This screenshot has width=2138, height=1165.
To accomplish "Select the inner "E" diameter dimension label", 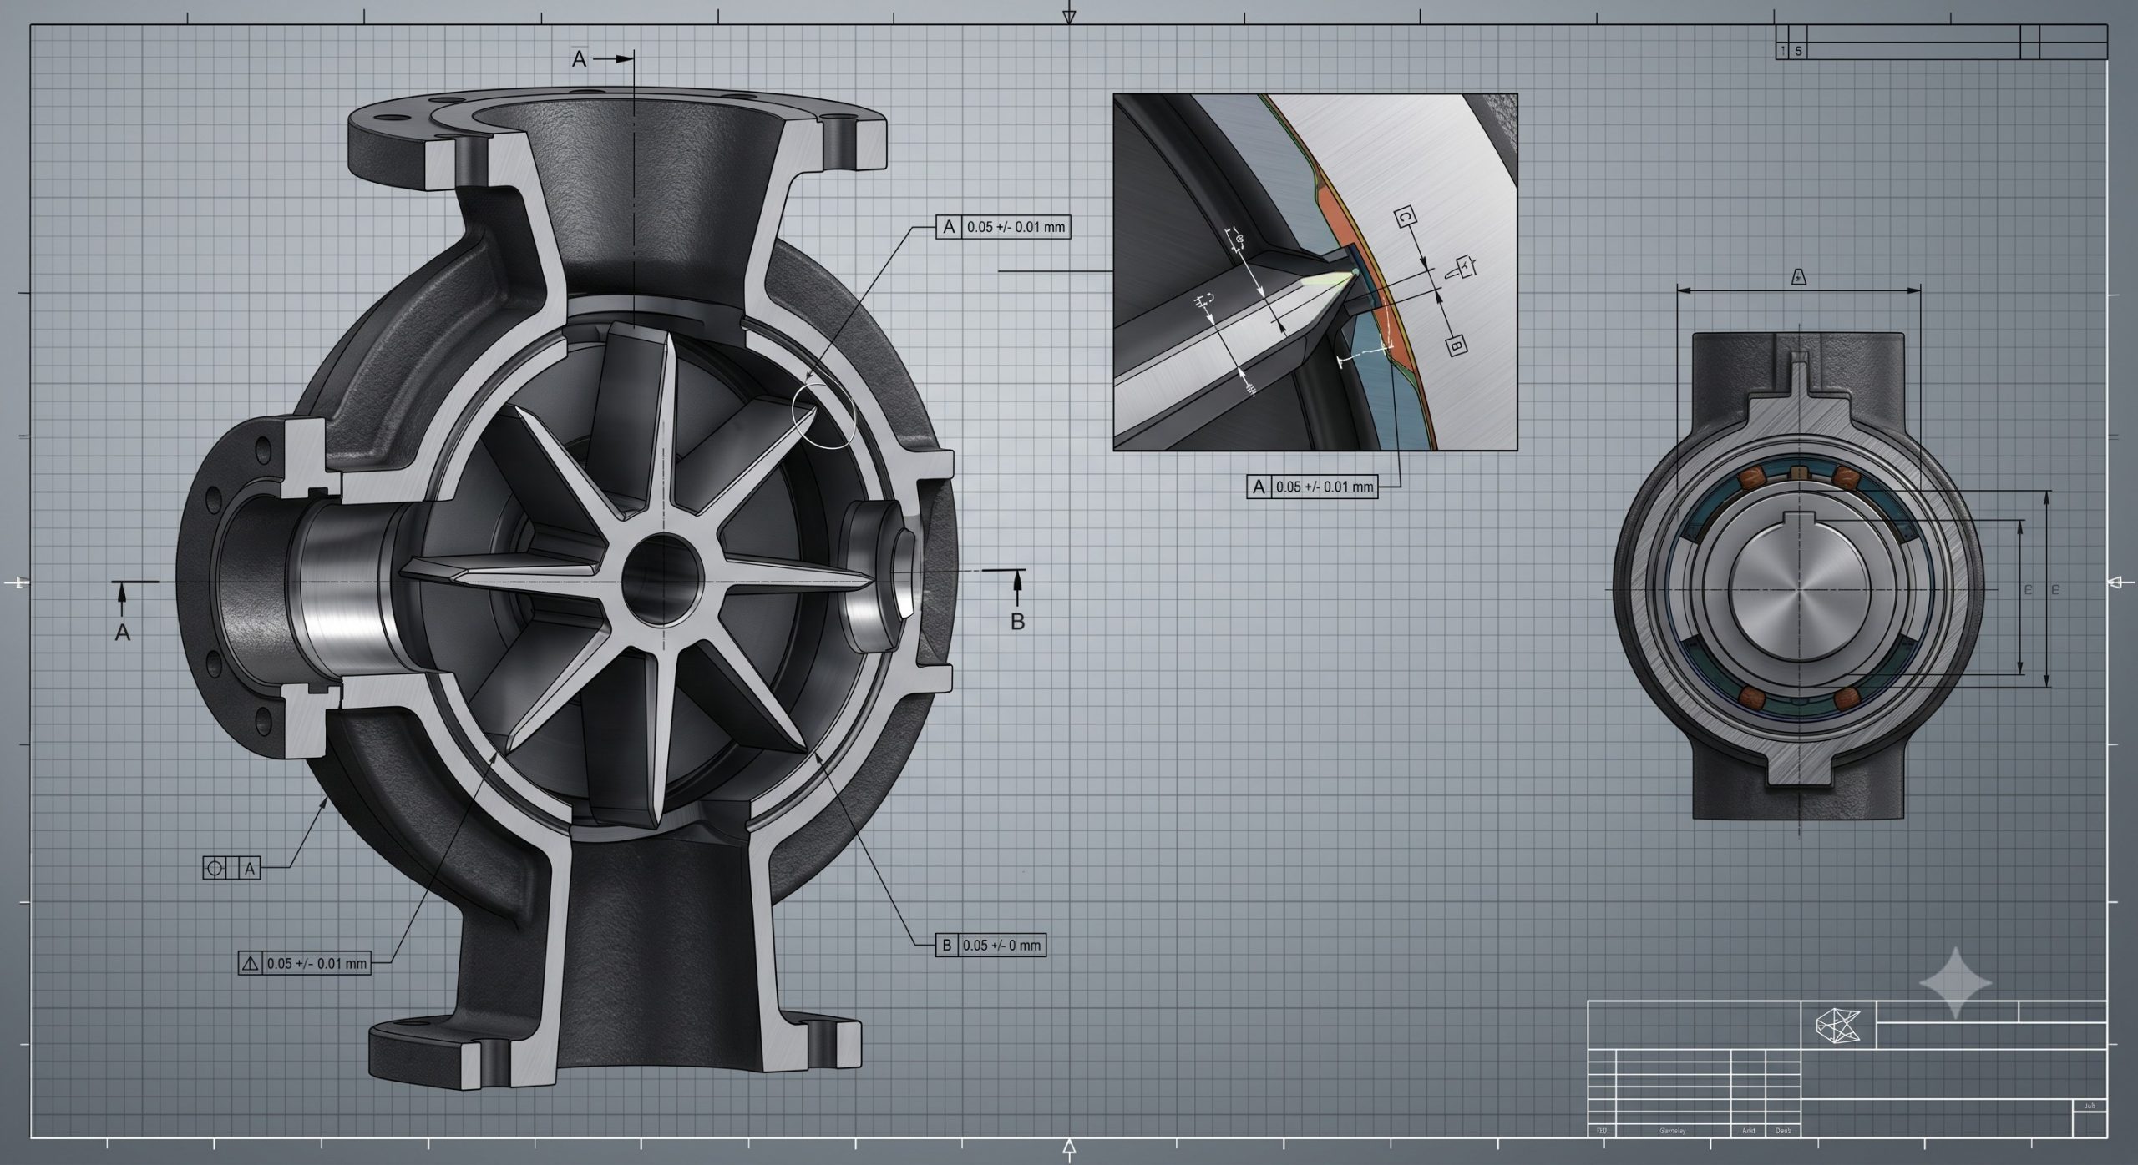I will 2028,590.
